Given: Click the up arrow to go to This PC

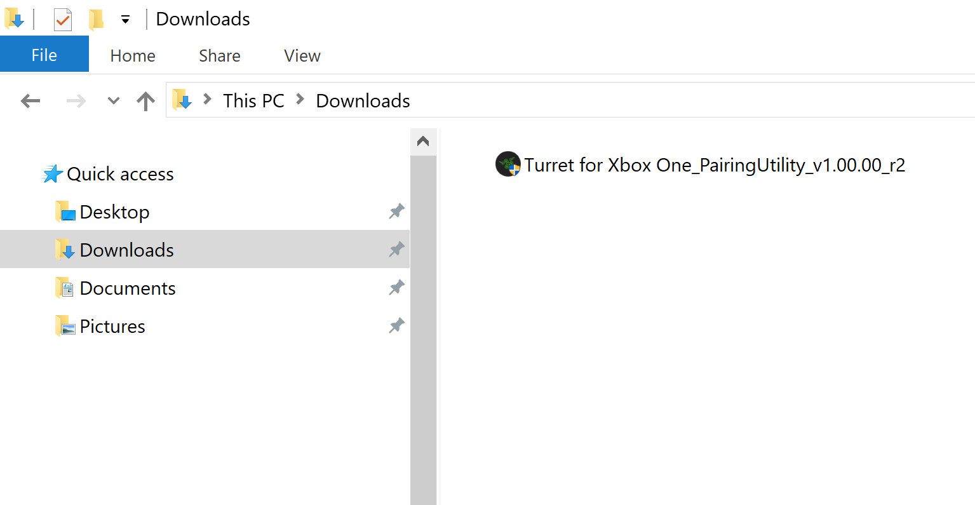Looking at the screenshot, I should [145, 100].
